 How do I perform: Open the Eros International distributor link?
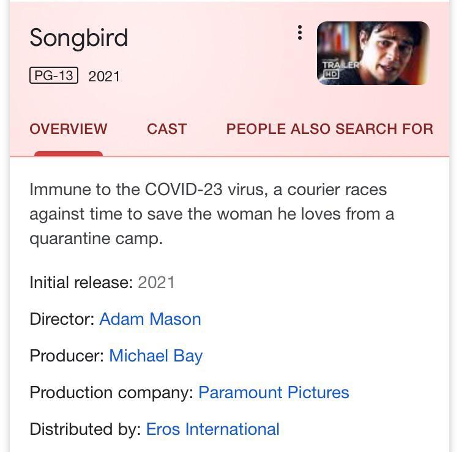pyautogui.click(x=212, y=429)
